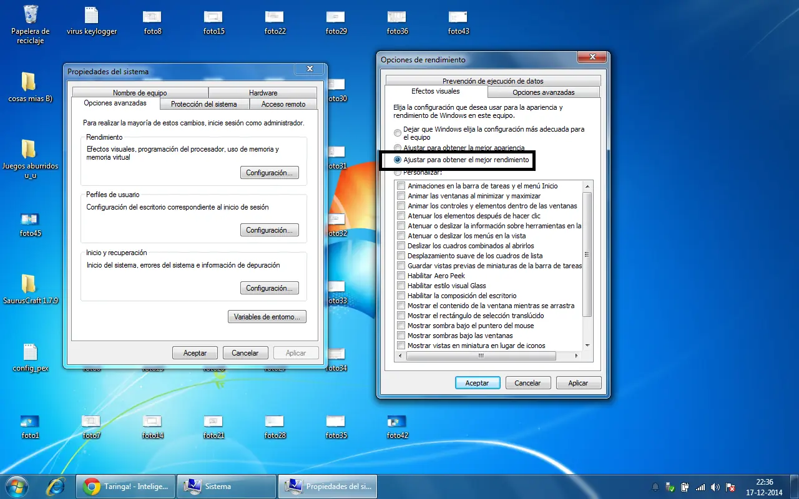Open the Hardware tab
This screenshot has width=799, height=499.
click(263, 93)
